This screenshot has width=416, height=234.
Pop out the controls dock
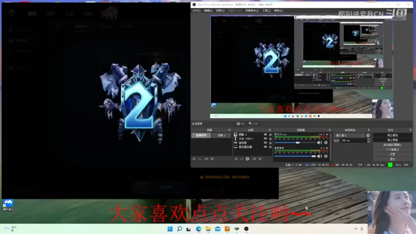click(x=410, y=130)
